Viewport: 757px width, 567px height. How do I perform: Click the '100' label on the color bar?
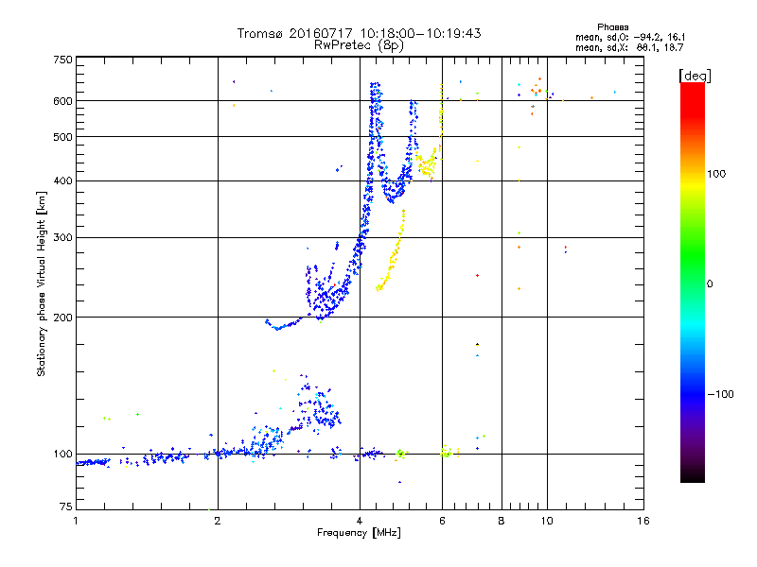coord(716,174)
